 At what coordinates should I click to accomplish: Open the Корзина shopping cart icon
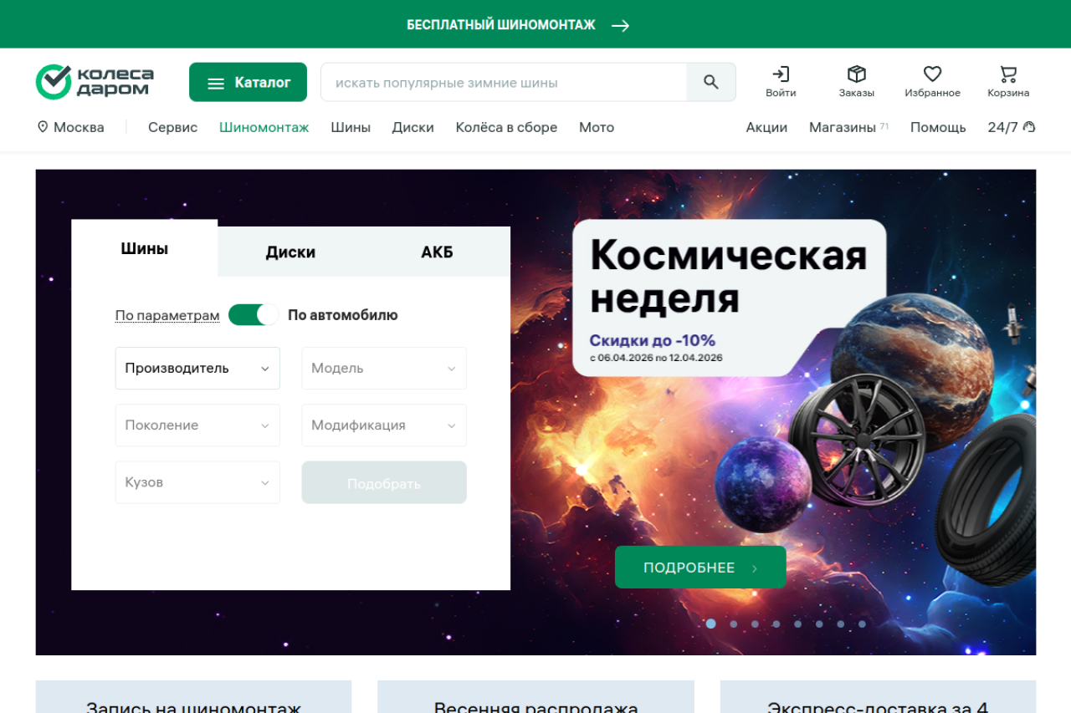tap(1007, 74)
